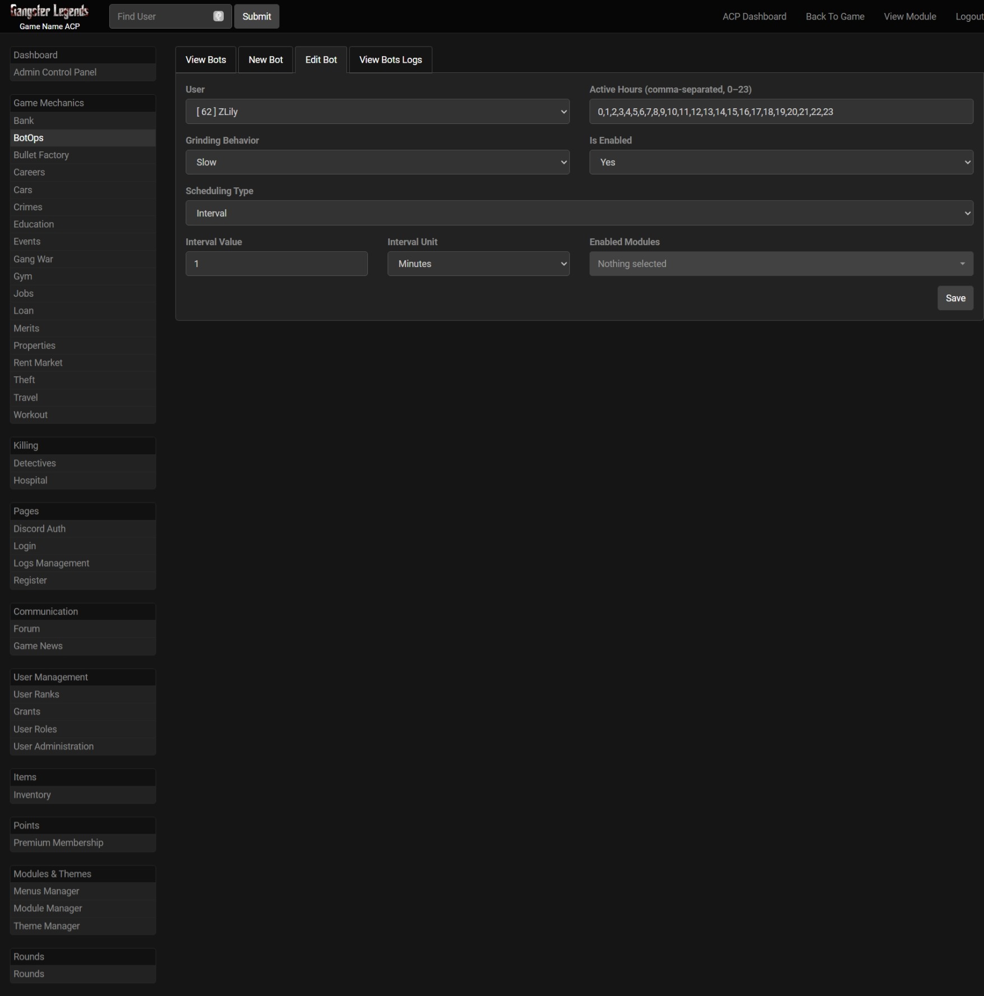This screenshot has width=984, height=996.
Task: Click the Submit button
Action: 256,16
